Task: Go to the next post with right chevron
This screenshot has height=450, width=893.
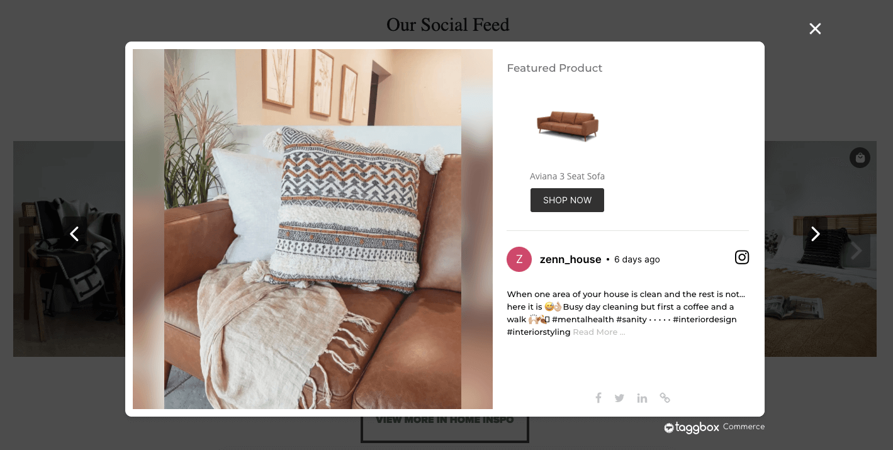Action: (816, 234)
